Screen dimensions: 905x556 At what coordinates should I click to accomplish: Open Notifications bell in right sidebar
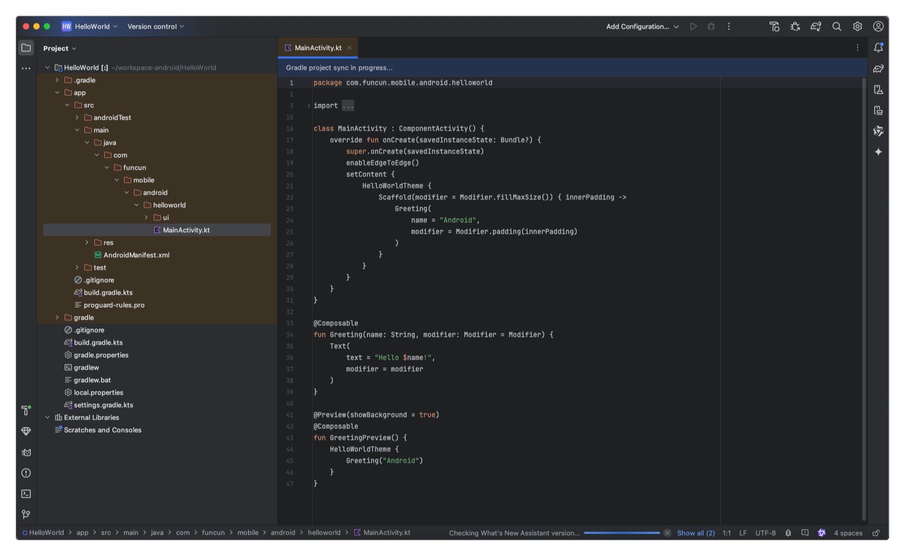(878, 48)
